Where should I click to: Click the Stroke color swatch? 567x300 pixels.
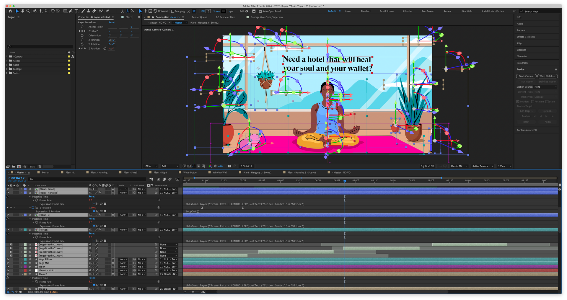[x=224, y=11]
